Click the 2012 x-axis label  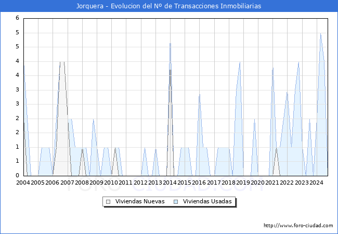click(140, 183)
